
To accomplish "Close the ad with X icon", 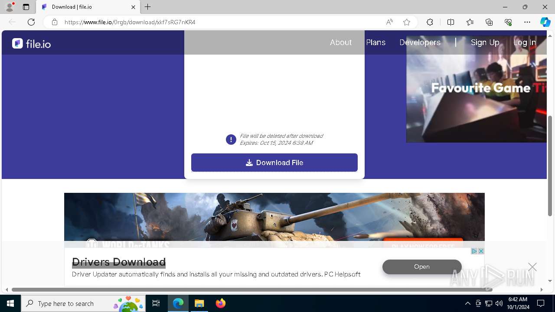I will (481, 251).
